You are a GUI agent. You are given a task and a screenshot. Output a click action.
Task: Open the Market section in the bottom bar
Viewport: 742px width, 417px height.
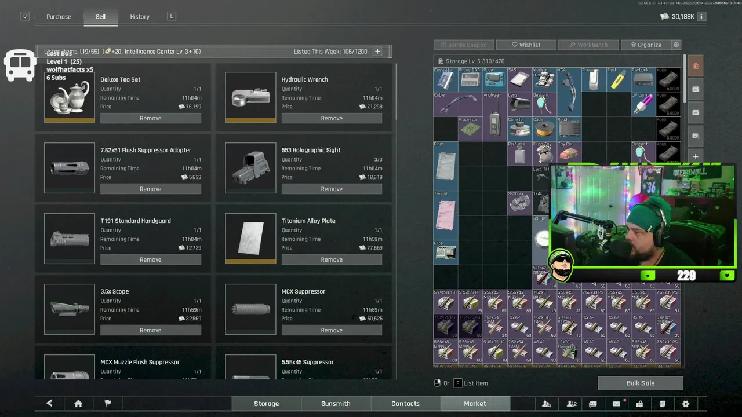tap(475, 404)
